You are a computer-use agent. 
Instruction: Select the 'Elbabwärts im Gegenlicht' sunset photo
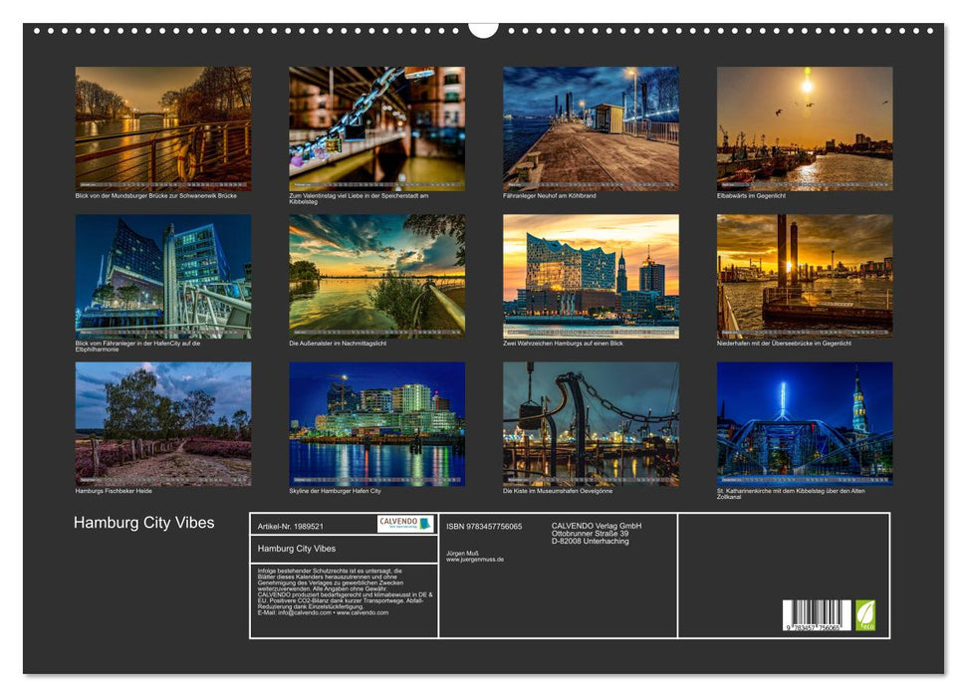(805, 127)
